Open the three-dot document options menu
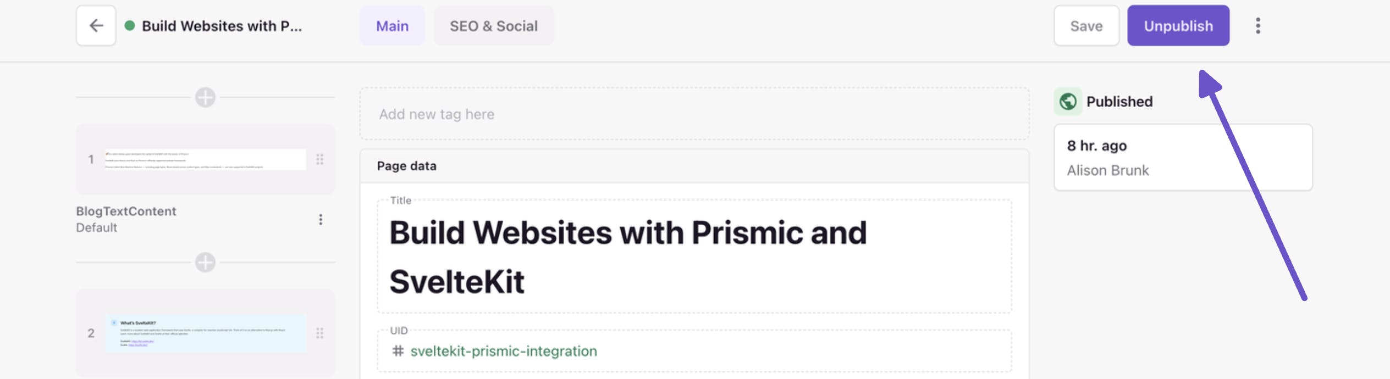The height and width of the screenshot is (379, 1390). pos(1257,26)
